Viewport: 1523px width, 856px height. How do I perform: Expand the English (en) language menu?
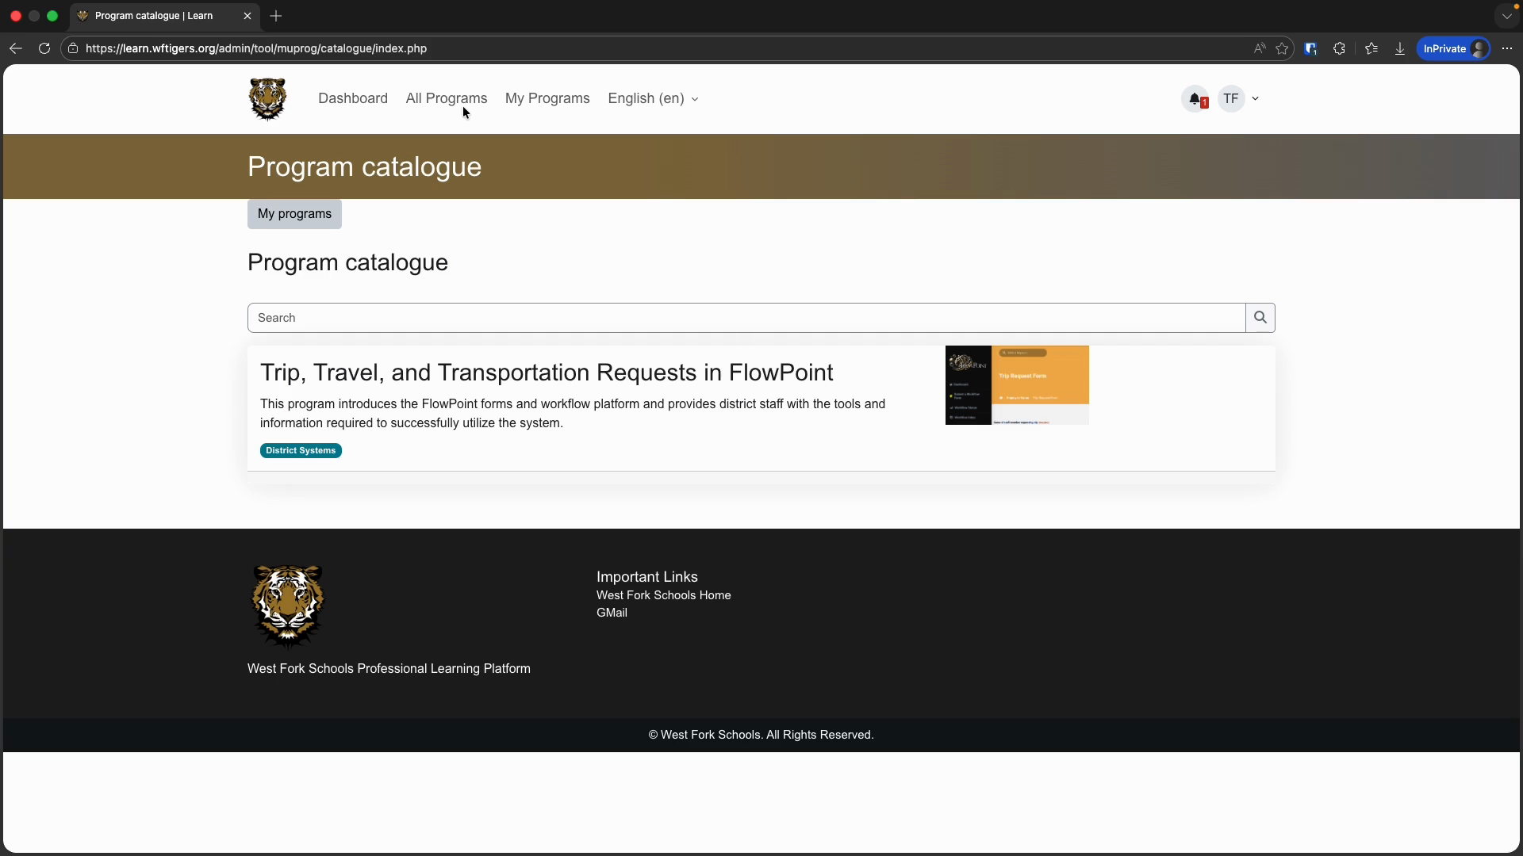(x=653, y=99)
